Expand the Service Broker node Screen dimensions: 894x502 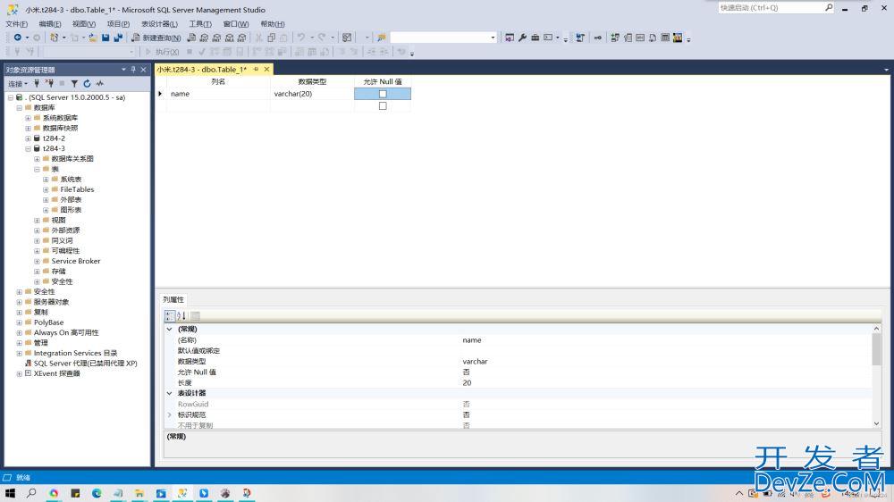click(37, 261)
